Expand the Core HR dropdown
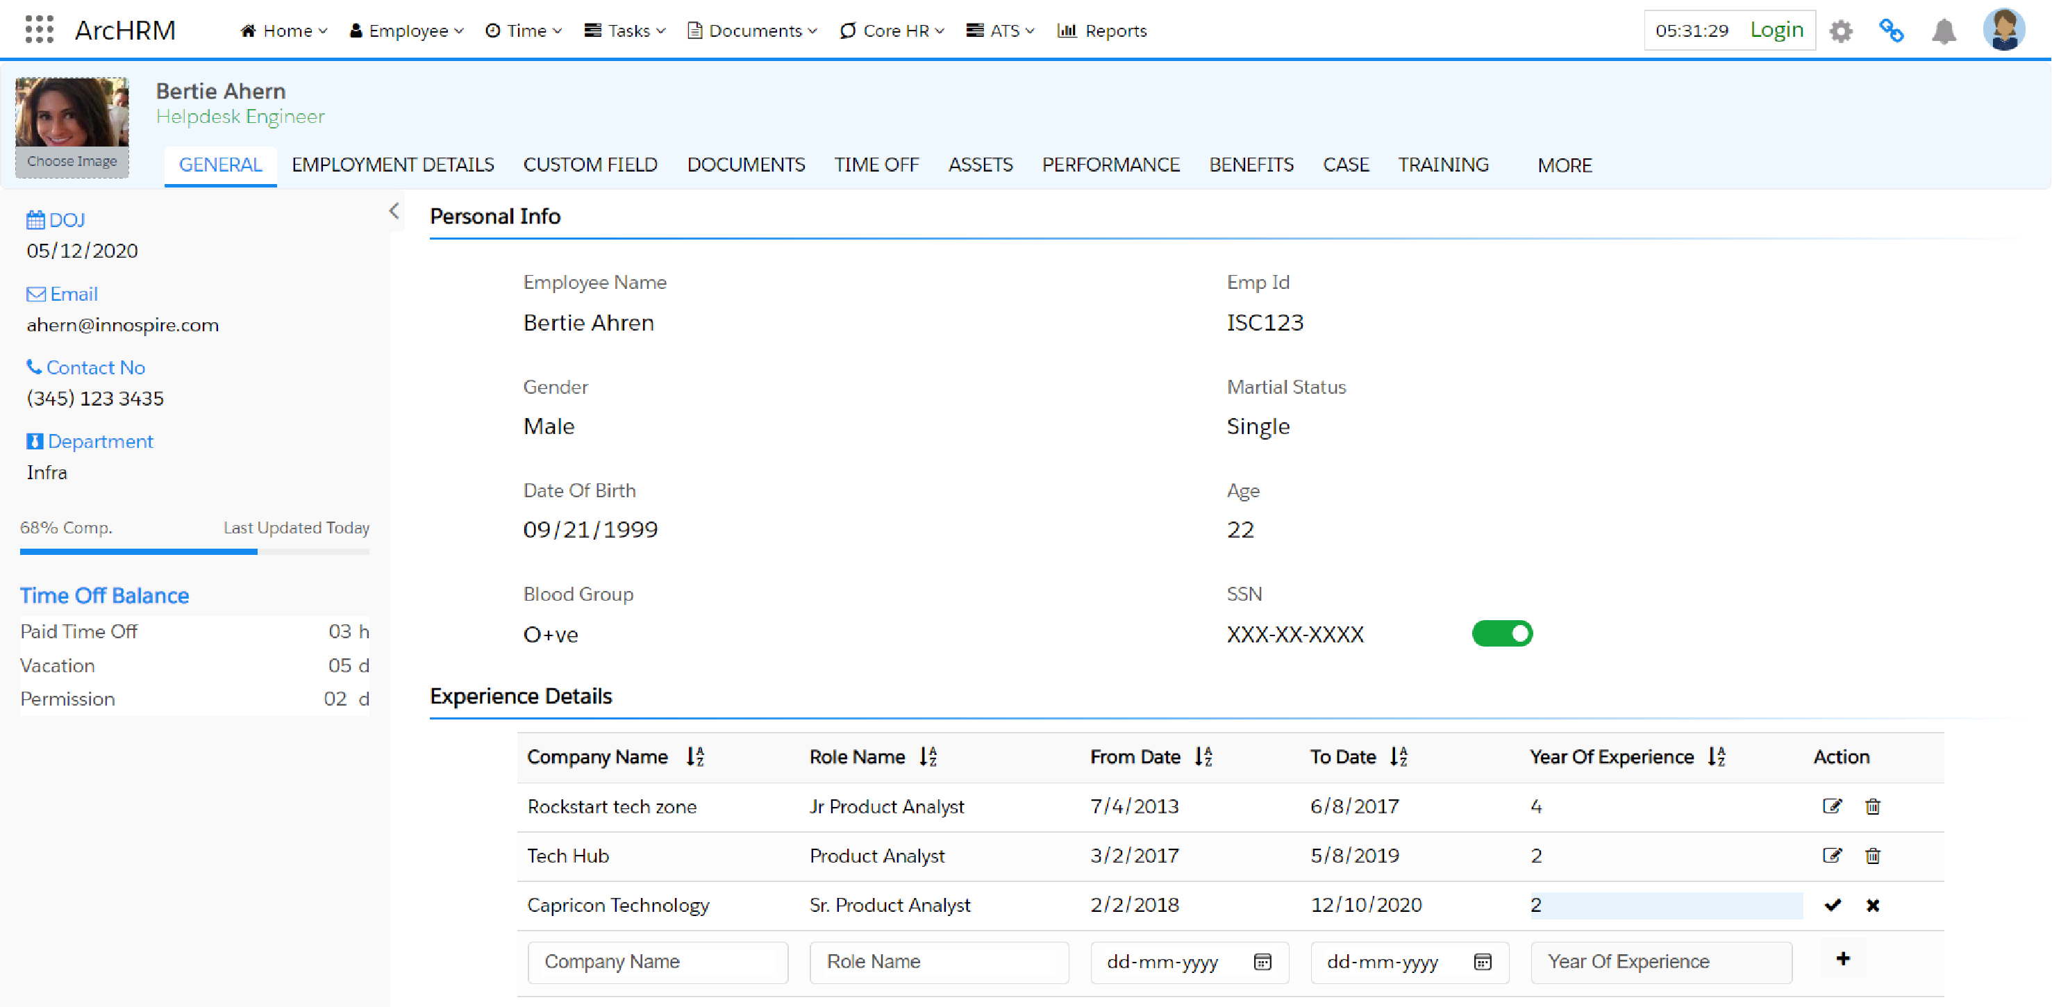2052x1007 pixels. tap(892, 31)
